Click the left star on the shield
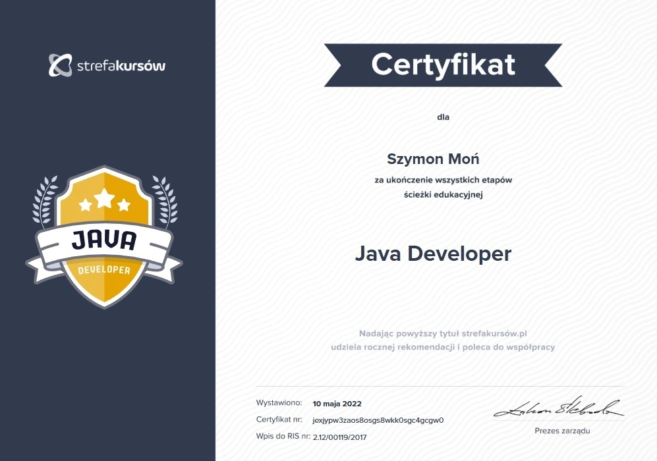This screenshot has height=461, width=657. tap(86, 205)
